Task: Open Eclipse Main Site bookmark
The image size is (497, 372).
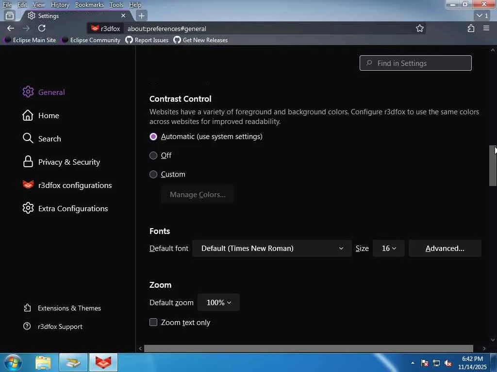Action: [31, 40]
